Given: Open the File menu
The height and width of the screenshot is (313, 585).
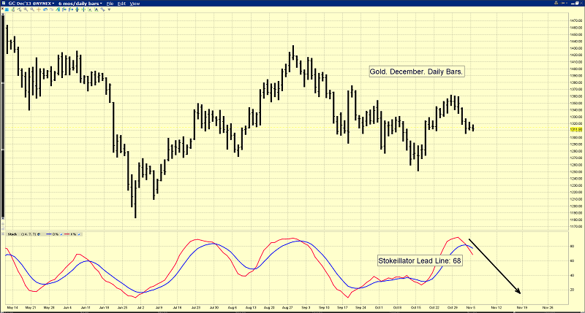Looking at the screenshot, I should 110,4.
